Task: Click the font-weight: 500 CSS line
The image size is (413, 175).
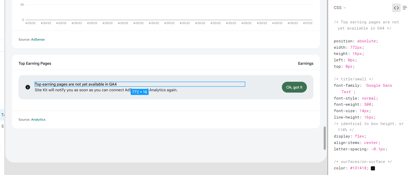Action: click(x=354, y=104)
